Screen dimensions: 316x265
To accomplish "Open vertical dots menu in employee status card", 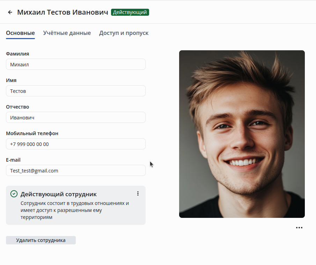I will click(x=138, y=193).
